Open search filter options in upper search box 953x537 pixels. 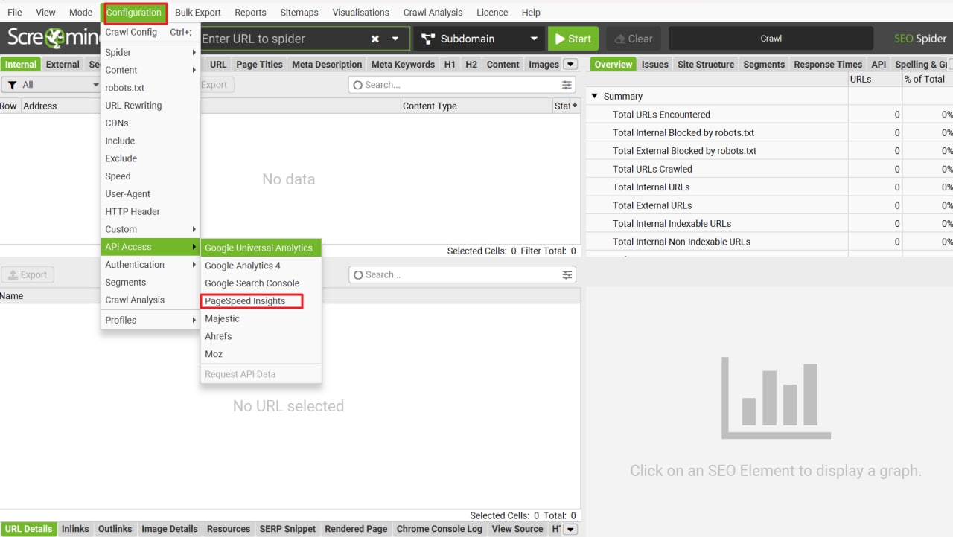(x=567, y=85)
